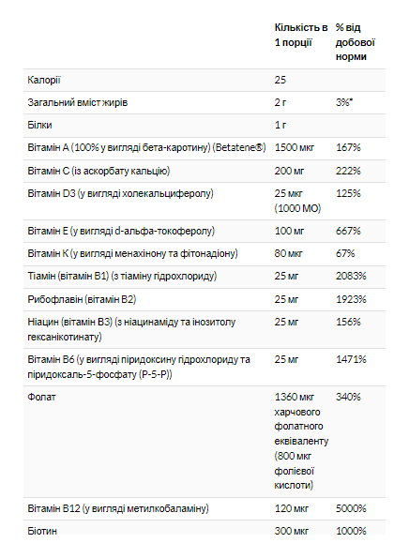Select the Вітамін D3 row label
Screen dimensions: 409x558
[120, 193]
